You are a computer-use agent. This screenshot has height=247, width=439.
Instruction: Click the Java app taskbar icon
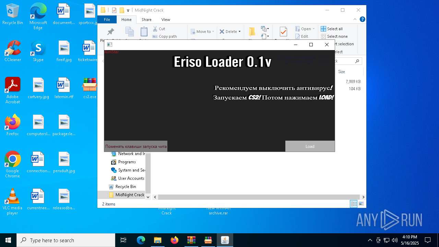click(225, 240)
